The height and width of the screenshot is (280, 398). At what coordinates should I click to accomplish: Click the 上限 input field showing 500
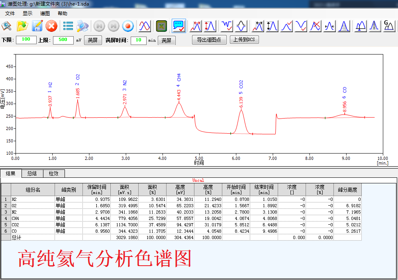(63, 40)
